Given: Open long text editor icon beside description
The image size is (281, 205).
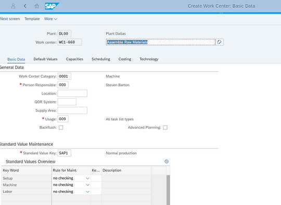Looking at the screenshot, I should click(x=220, y=42).
